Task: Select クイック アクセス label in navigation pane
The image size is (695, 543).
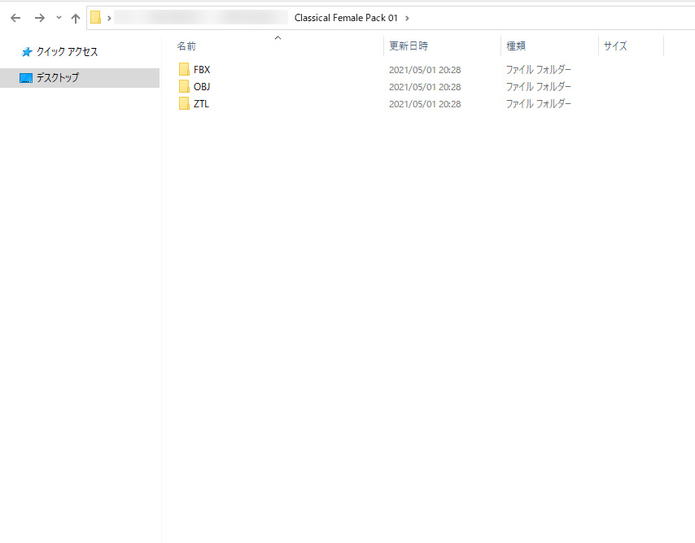Action: point(67,52)
